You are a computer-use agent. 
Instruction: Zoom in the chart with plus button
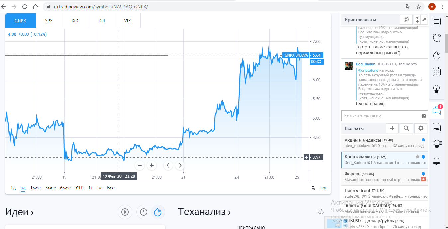tap(152, 165)
